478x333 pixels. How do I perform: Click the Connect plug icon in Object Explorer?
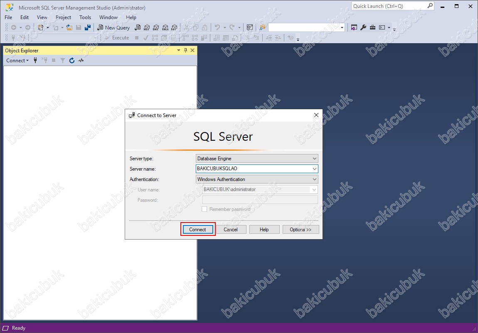click(x=35, y=60)
